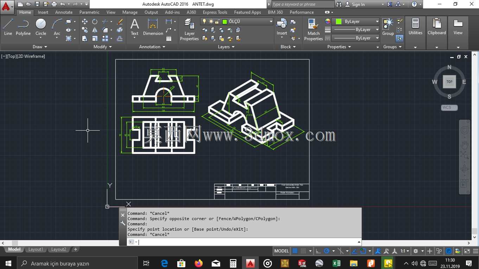Expand the Layers panel

pos(226,47)
